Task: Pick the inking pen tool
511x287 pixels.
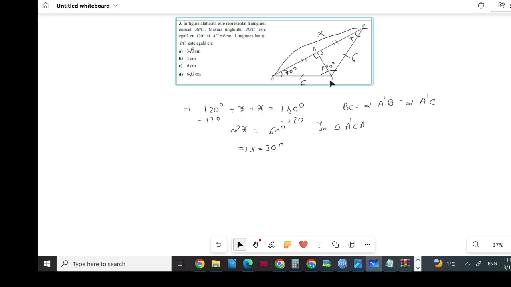Action: [x=271, y=245]
